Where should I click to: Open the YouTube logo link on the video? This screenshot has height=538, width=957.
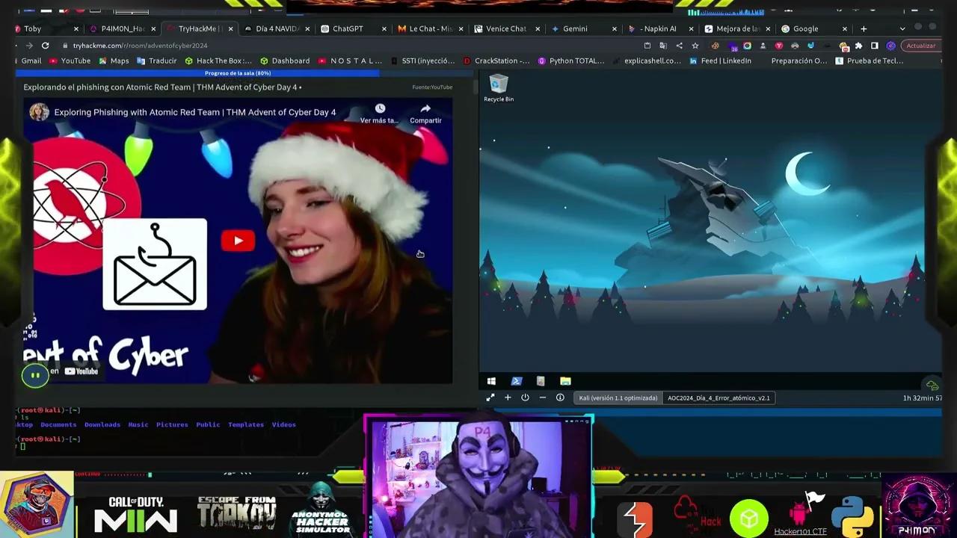[81, 371]
